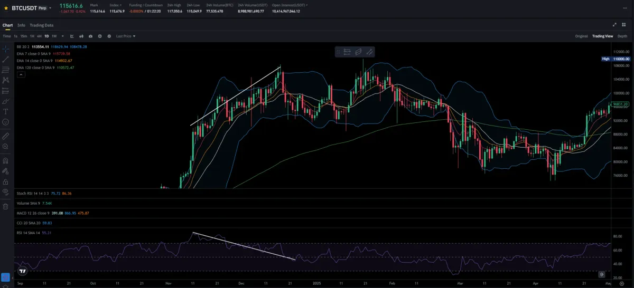Open the Last Price dropdown

coord(126,36)
